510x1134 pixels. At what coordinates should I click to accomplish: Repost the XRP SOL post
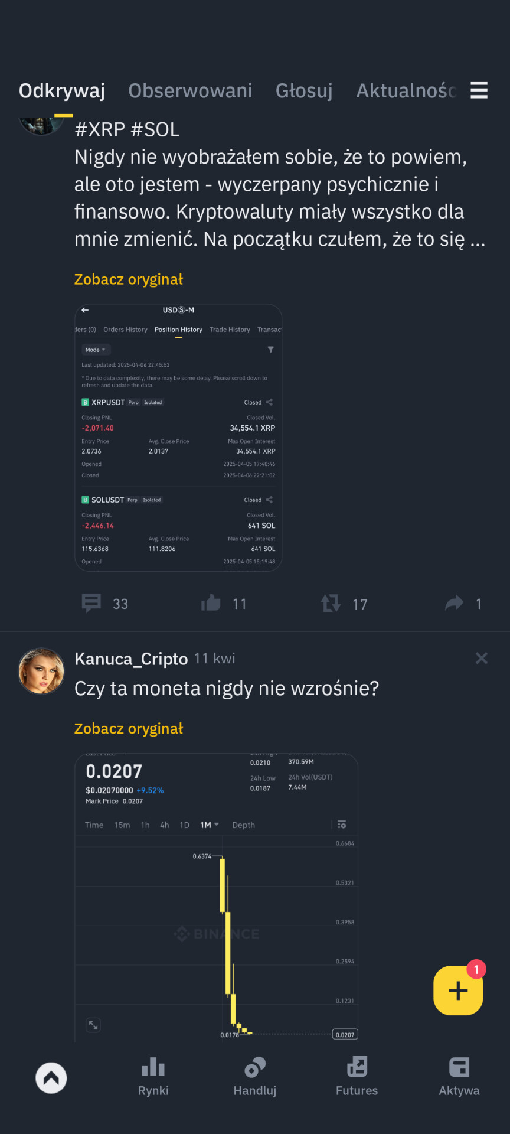tap(331, 604)
